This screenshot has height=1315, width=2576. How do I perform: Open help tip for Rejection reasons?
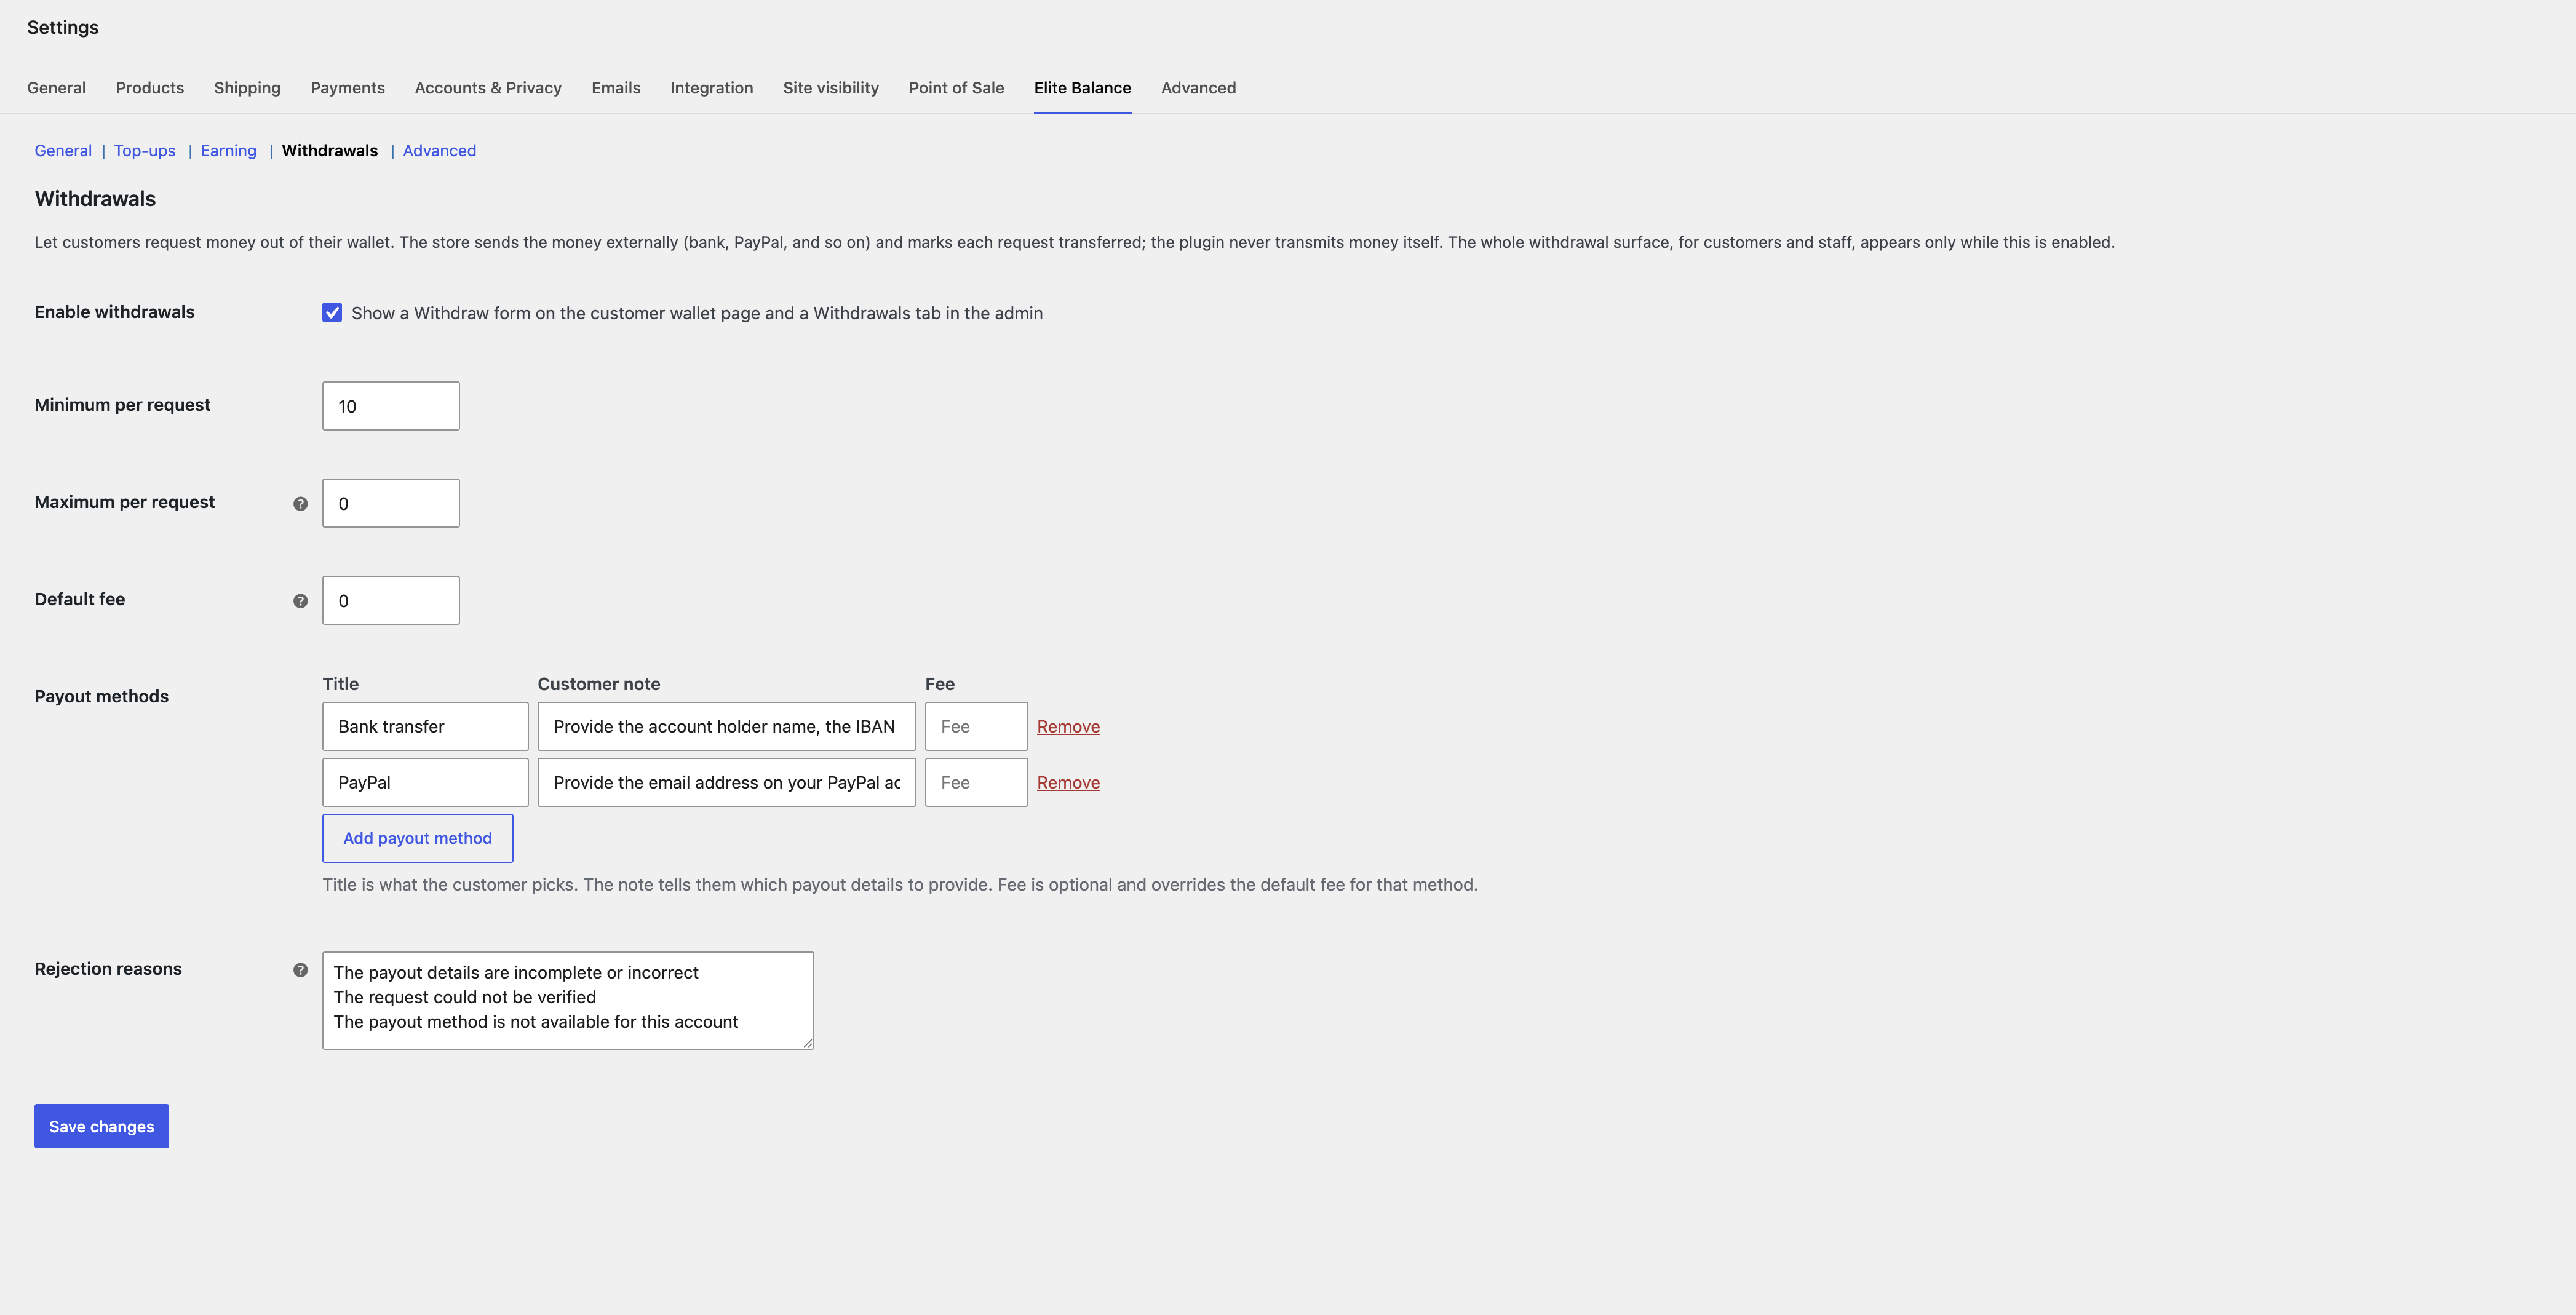tap(300, 970)
